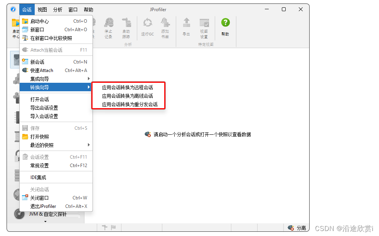Image resolution: width=379 pixels, height=236 pixels.
Task: Choose 关闭窗口 menu entry
Action: pyautogui.click(x=56, y=198)
